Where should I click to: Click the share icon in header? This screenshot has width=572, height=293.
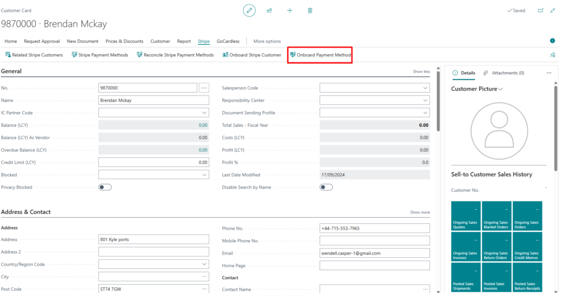pos(269,11)
